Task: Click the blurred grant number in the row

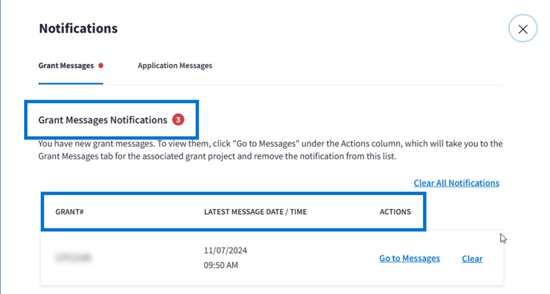Action: click(x=73, y=259)
